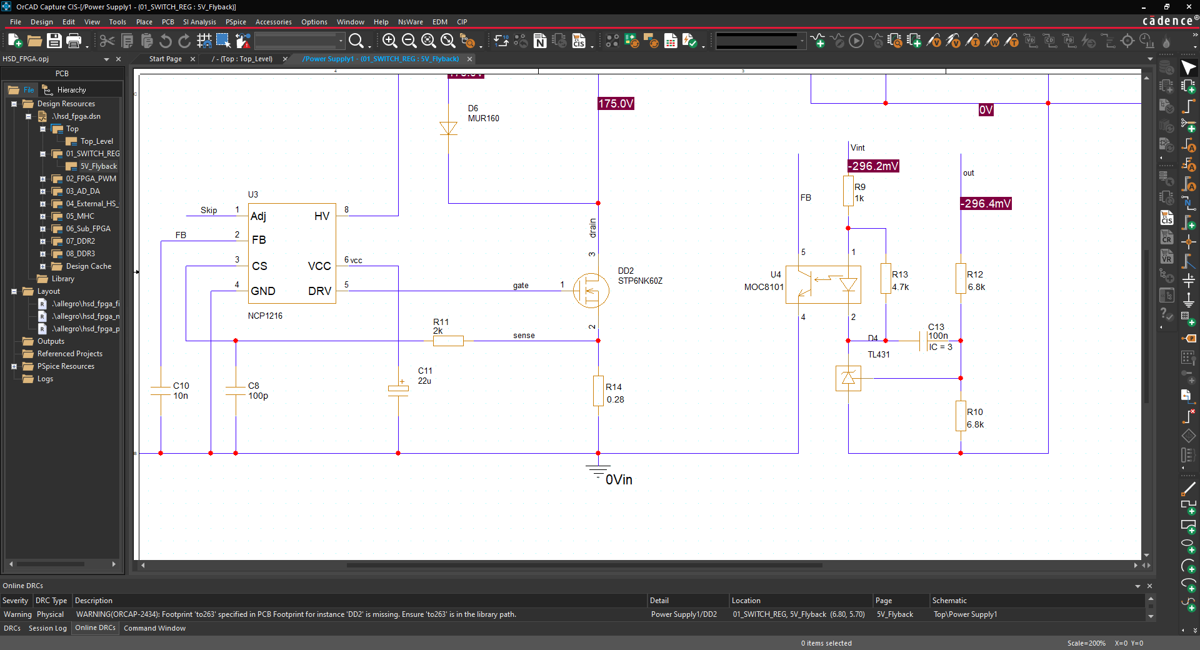Open the Command Window tab
Image resolution: width=1200 pixels, height=650 pixels.
coord(154,628)
